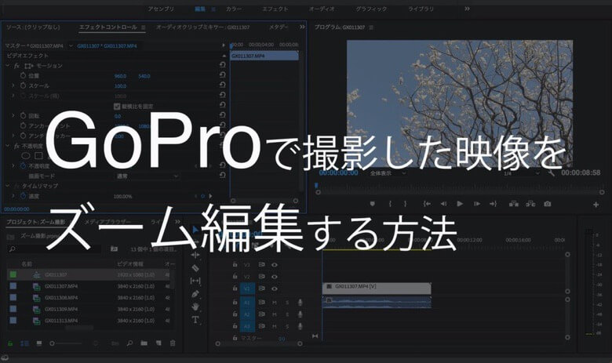Click Mark Out brace button
Image resolution: width=612 pixels, height=363 pixels.
405,204
